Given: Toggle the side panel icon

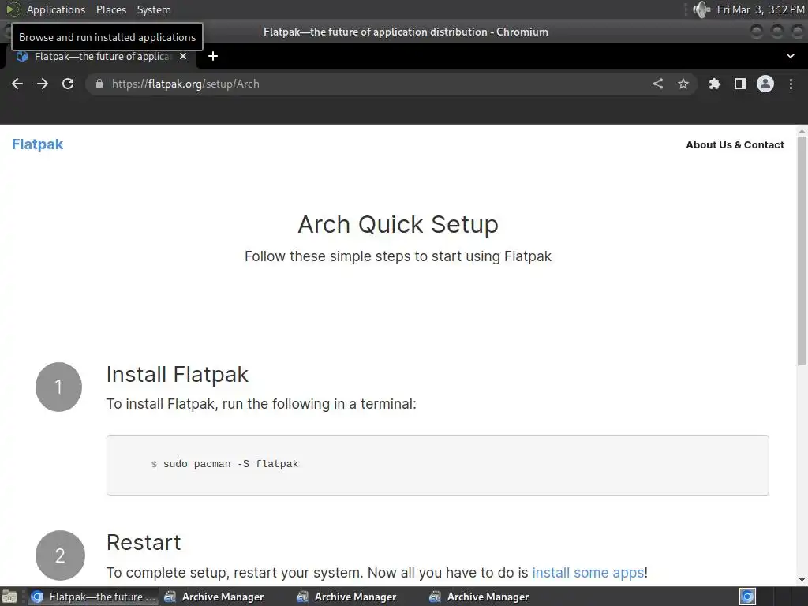Looking at the screenshot, I should (740, 84).
